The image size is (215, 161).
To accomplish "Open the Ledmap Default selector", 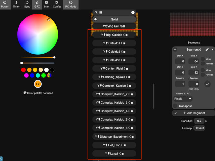I will pyautogui.click(x=199, y=128).
